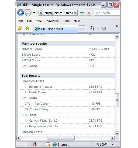Click the Feature Tests heading
The height and width of the screenshot is (148, 138).
[32, 132]
